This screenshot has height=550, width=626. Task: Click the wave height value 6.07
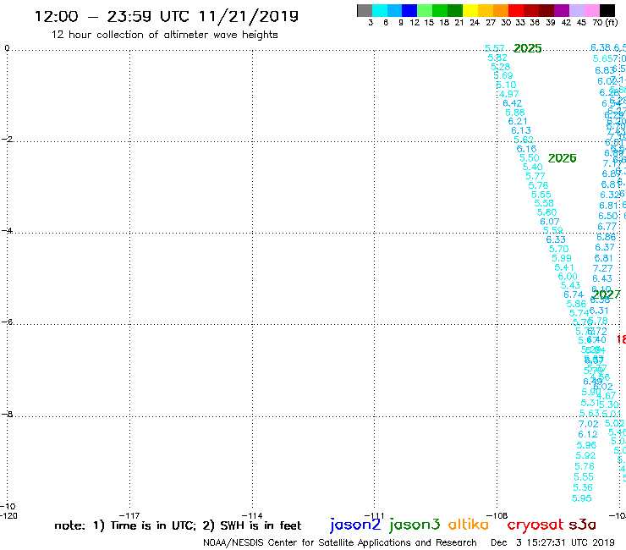550,222
